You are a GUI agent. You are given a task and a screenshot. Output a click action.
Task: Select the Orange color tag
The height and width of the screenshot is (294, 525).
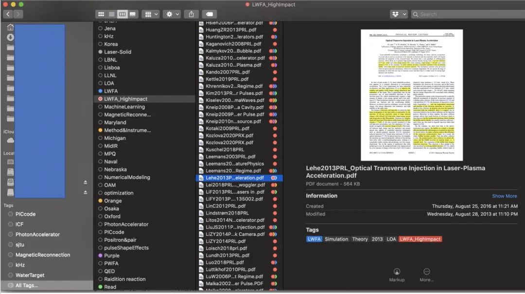[x=113, y=201]
